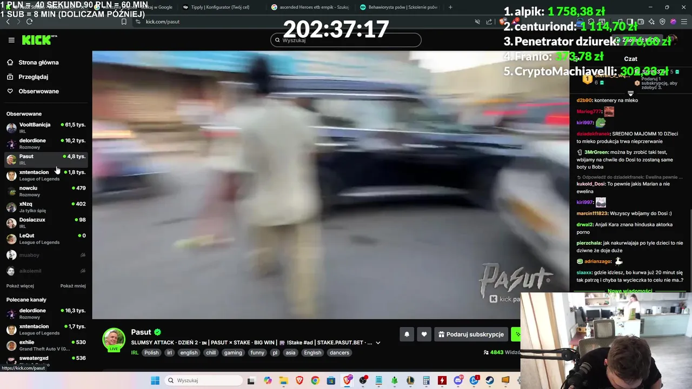Open the first xntentacion channel row
The width and height of the screenshot is (692, 389).
(x=46, y=175)
